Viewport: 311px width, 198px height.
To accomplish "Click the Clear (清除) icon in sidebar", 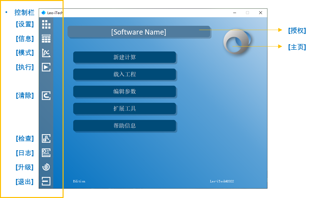I will (x=46, y=96).
